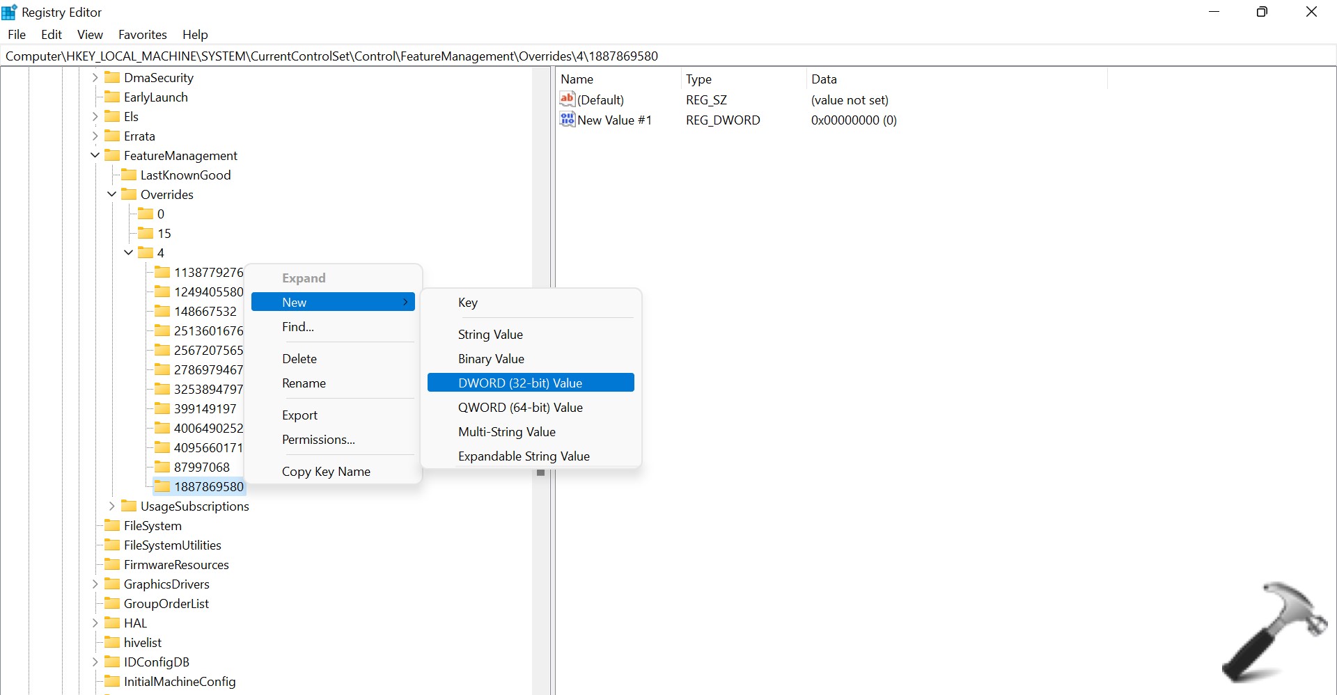Click the Type column header
Image resolution: width=1337 pixels, height=695 pixels.
pyautogui.click(x=698, y=79)
